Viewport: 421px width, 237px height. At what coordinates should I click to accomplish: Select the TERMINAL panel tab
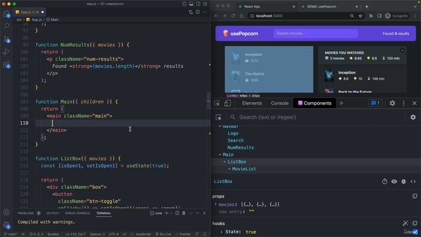[x=104, y=213]
